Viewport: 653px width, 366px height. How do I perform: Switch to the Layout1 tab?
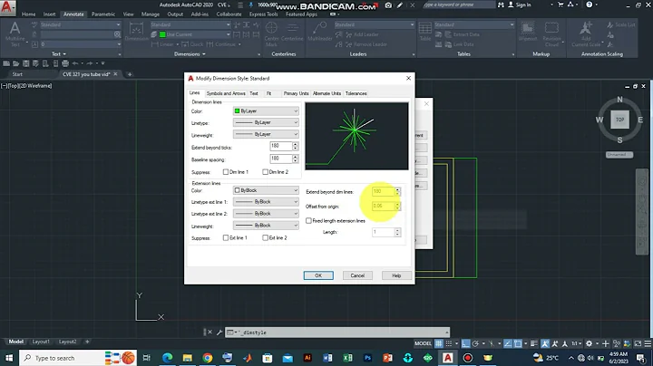[x=41, y=342]
